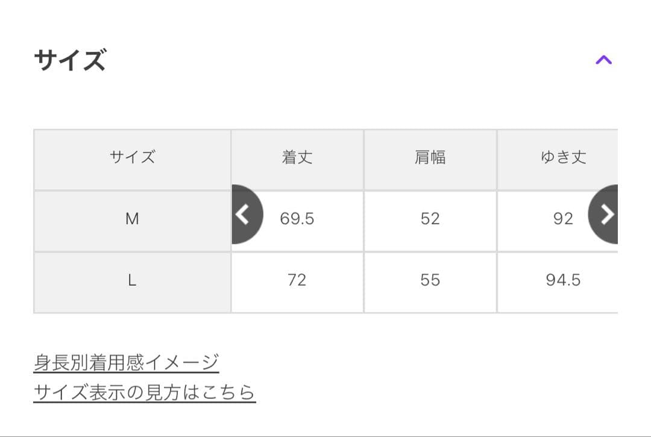The image size is (651, 437).
Task: Click the 72 length value for L
Action: (297, 280)
